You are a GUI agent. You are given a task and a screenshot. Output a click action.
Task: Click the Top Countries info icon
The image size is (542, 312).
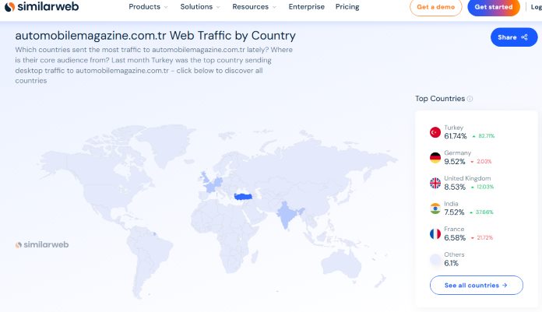tap(470, 99)
